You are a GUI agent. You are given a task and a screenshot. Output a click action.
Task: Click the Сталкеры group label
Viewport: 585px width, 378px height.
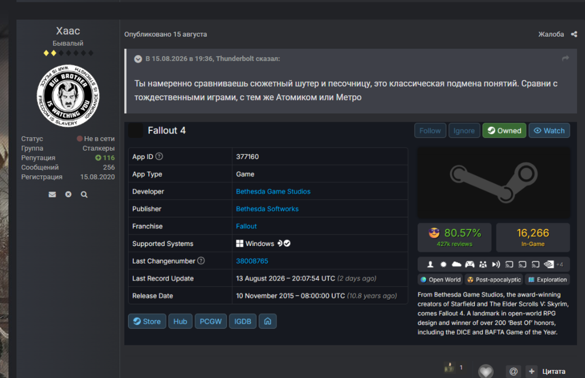tap(98, 148)
